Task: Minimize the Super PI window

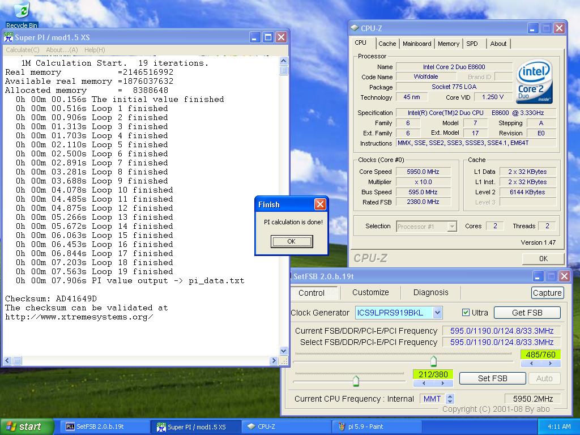Action: [255, 37]
